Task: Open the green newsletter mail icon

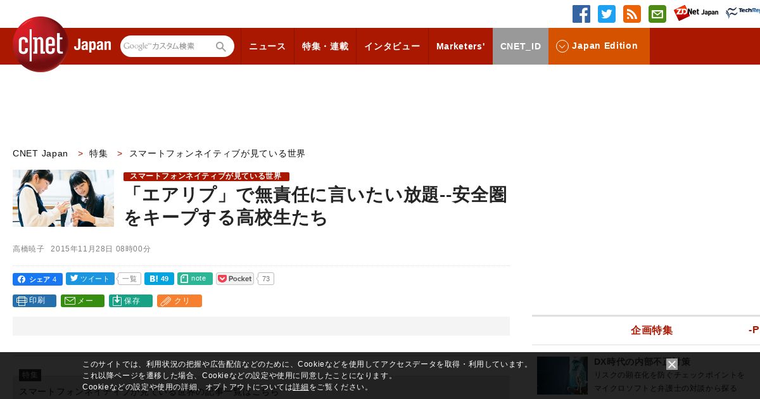Action: 657,14
